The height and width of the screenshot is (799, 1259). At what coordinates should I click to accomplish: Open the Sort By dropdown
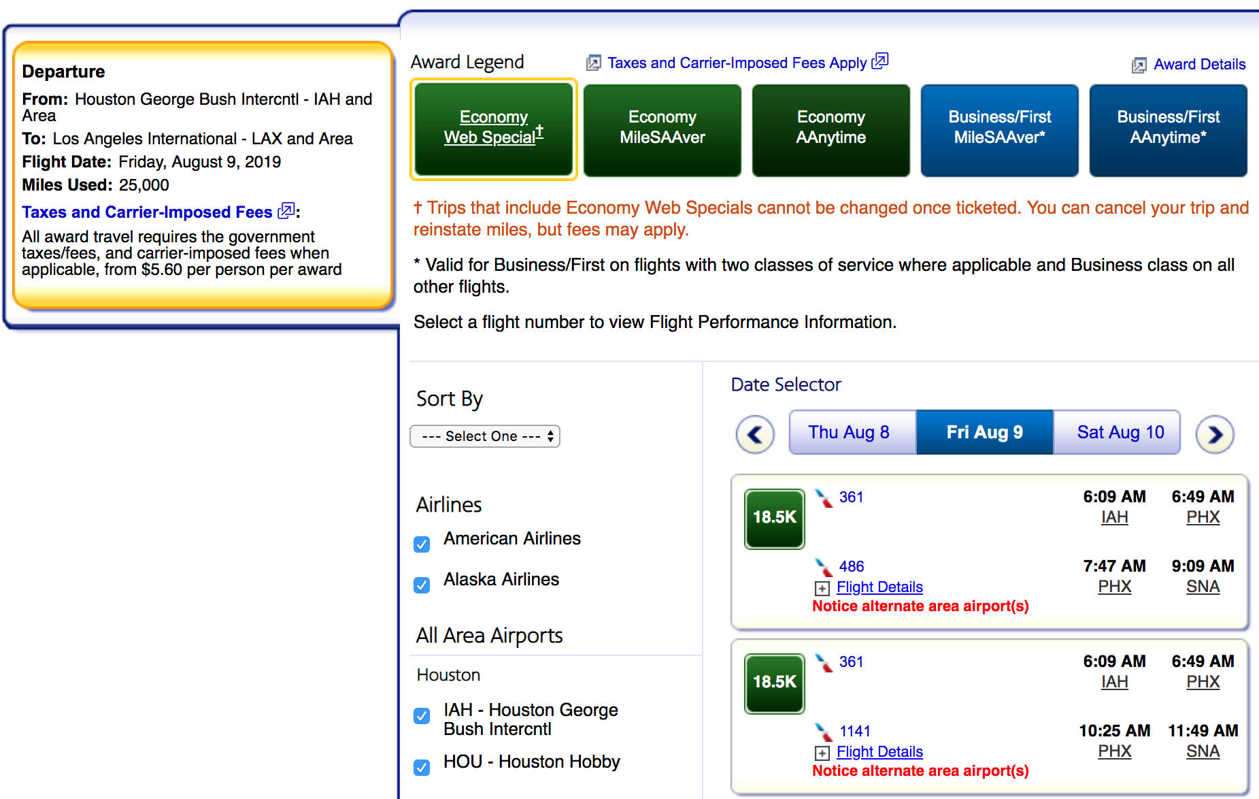[x=485, y=436]
